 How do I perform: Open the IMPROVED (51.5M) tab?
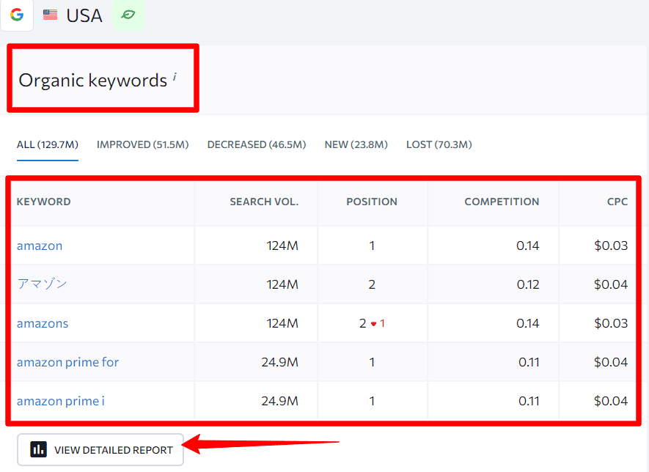(x=142, y=144)
